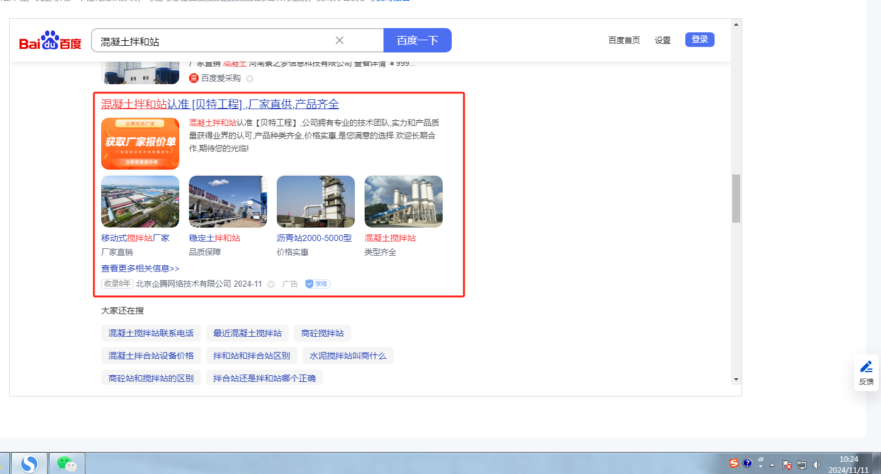Screen dimensions: 881x474
Task: Expand the dropdown arrow beside 百度爱采购
Action: [x=249, y=79]
